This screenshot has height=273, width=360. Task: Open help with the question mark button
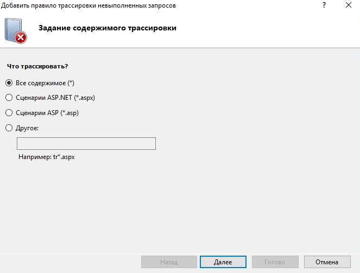click(x=324, y=5)
